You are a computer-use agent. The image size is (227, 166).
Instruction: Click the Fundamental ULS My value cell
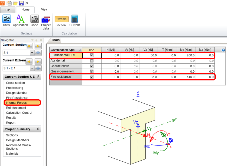click(x=186, y=55)
